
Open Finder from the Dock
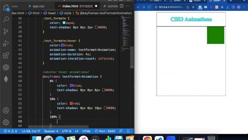click(x=37, y=138)
